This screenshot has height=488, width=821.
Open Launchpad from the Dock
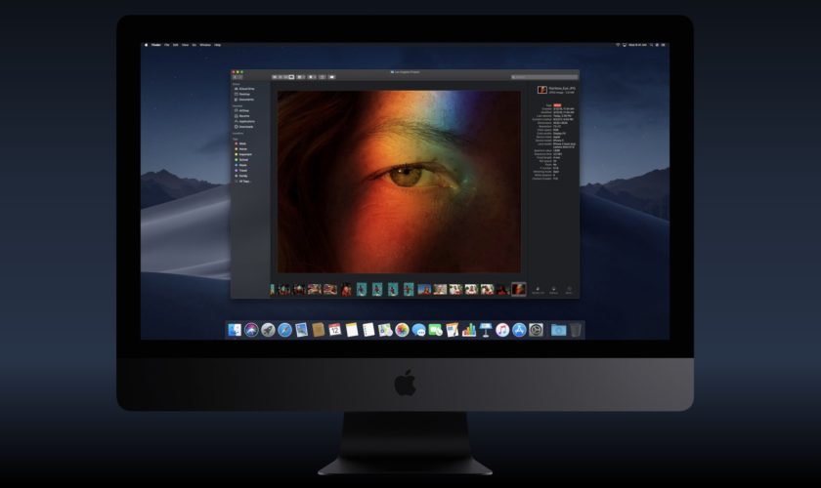[268, 330]
